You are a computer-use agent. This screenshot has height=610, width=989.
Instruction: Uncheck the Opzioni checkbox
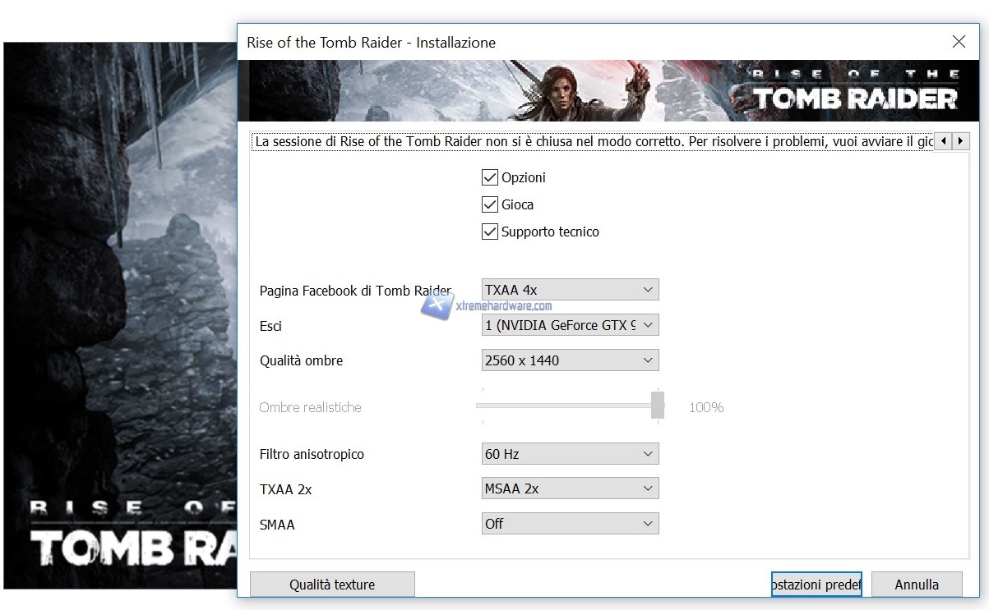click(490, 177)
